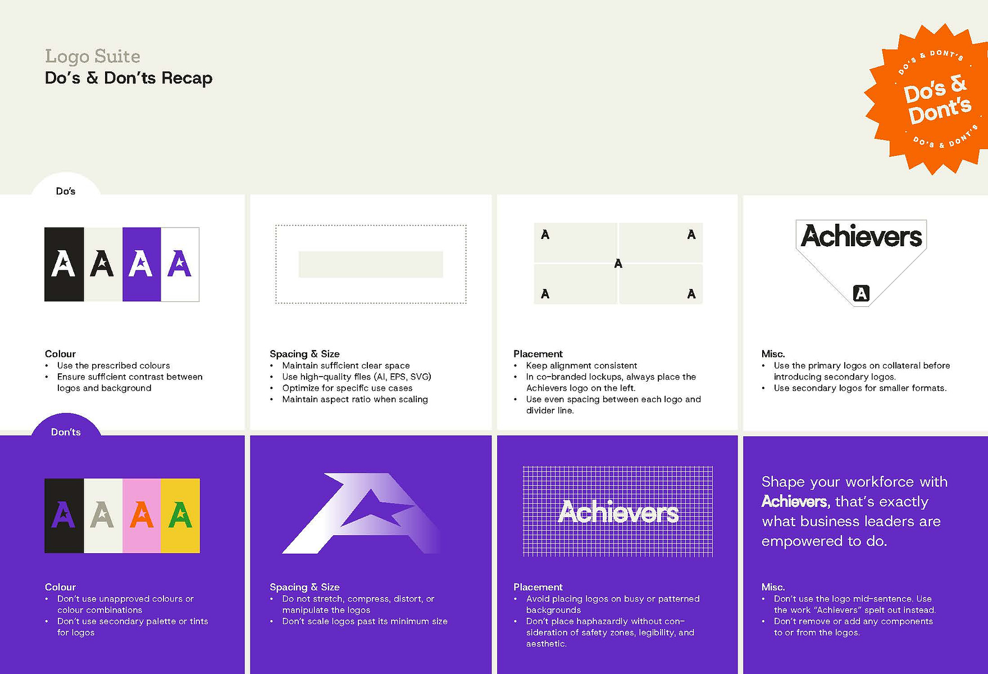Click bold Achievers word in sentence example

click(x=795, y=501)
